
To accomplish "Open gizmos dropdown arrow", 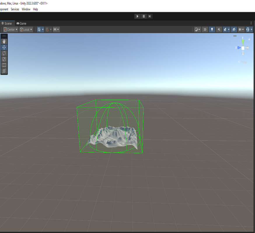I will pyautogui.click(x=251, y=29).
